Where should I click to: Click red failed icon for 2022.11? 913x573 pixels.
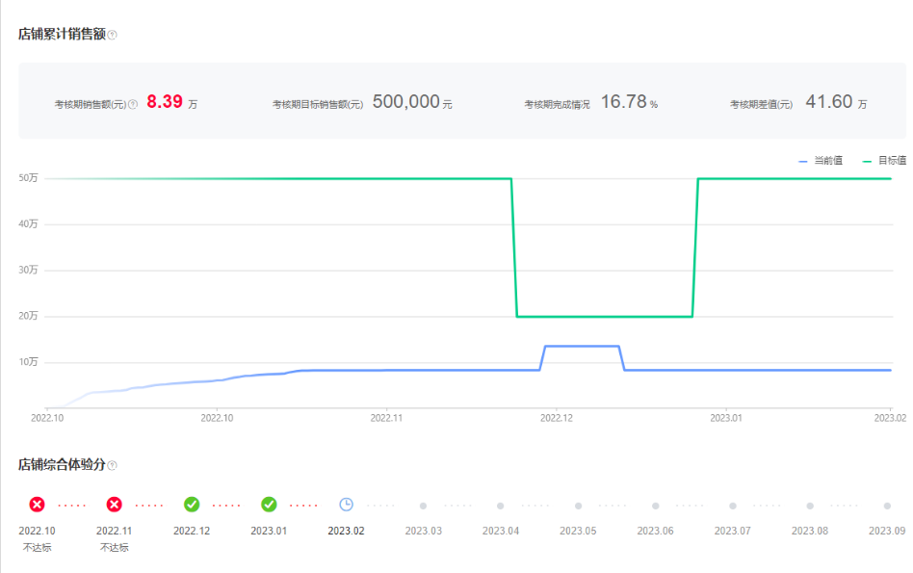[114, 505]
